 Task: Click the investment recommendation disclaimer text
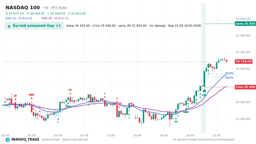(204, 140)
